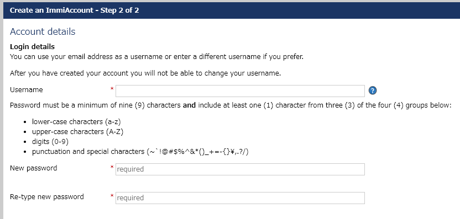This screenshot has height=219, width=460.
Task: Open the Username help question-mark icon
Action: click(x=372, y=91)
